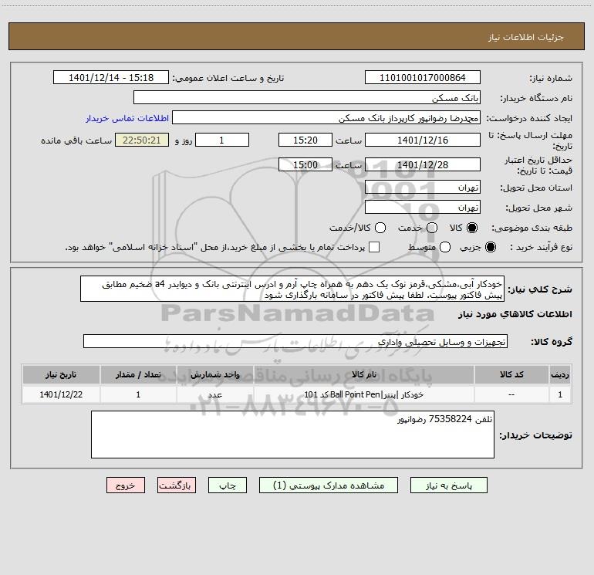Click the پاسخ به نیاز button
The height and width of the screenshot is (575, 594).
pyautogui.click(x=449, y=485)
